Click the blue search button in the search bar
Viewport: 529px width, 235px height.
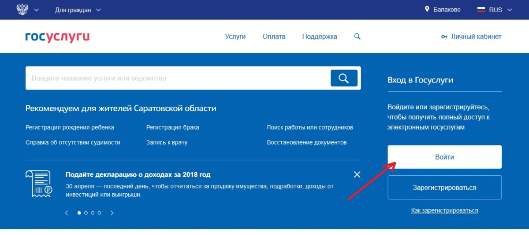point(344,78)
